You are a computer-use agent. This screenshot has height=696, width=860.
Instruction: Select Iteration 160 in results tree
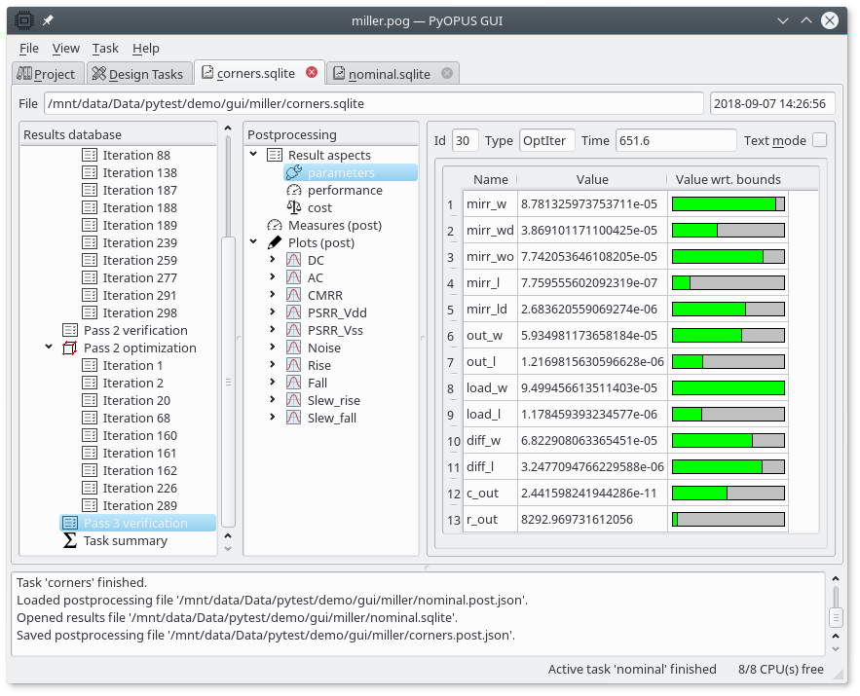click(139, 436)
